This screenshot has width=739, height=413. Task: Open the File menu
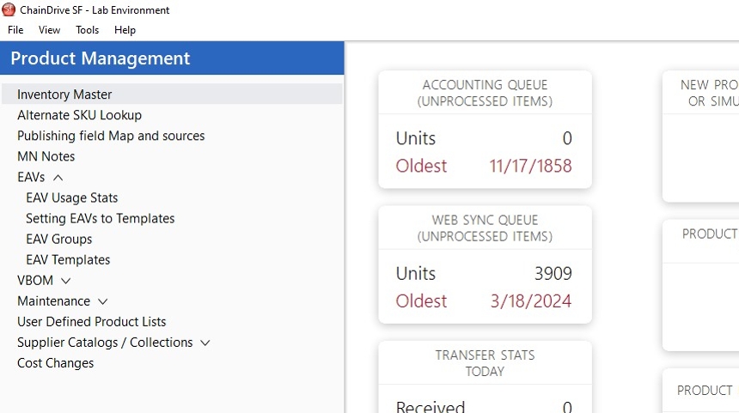tap(15, 30)
